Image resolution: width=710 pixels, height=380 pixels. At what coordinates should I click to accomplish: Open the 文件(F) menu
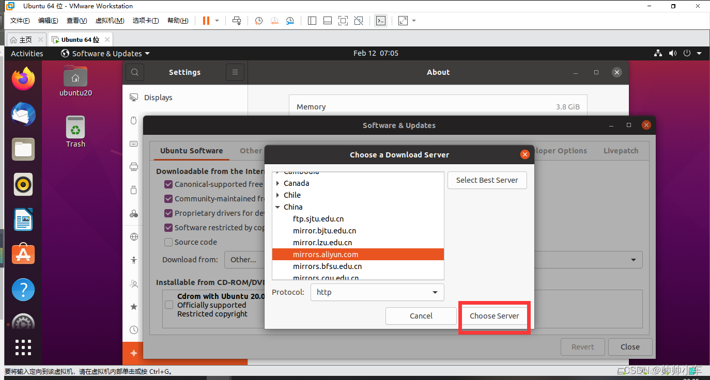(20, 21)
